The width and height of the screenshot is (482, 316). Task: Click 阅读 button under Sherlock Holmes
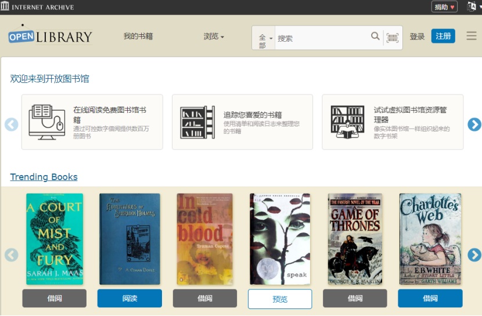point(130,299)
